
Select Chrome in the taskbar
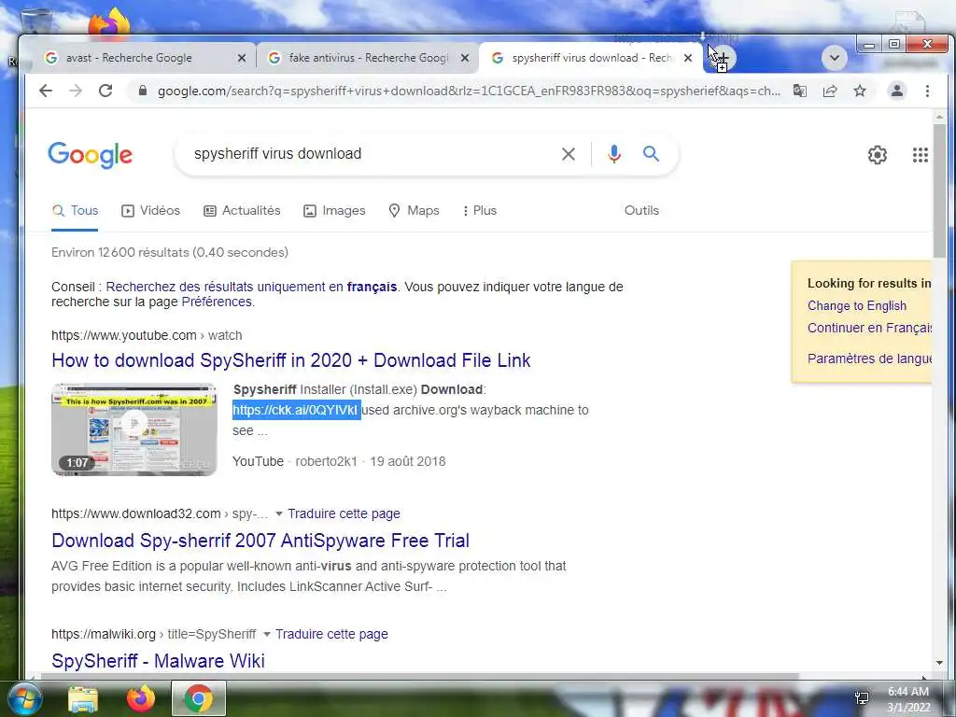199,698
